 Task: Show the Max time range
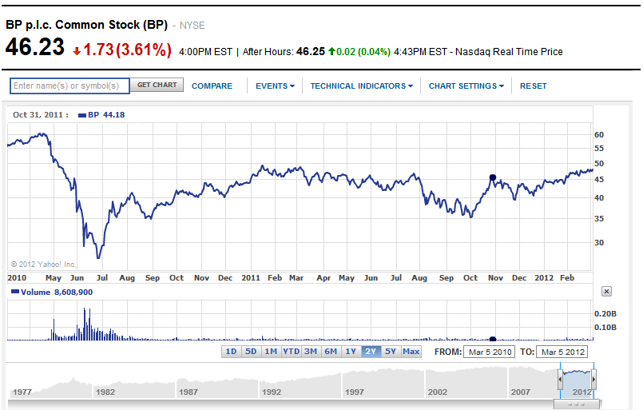[411, 352]
